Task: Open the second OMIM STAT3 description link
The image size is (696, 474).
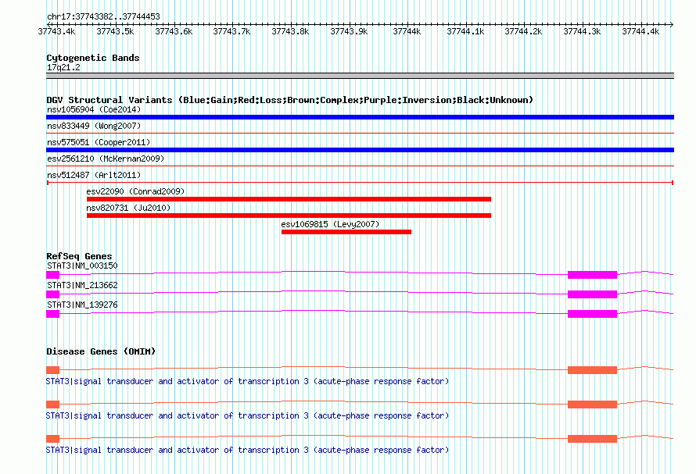Action: (247, 415)
